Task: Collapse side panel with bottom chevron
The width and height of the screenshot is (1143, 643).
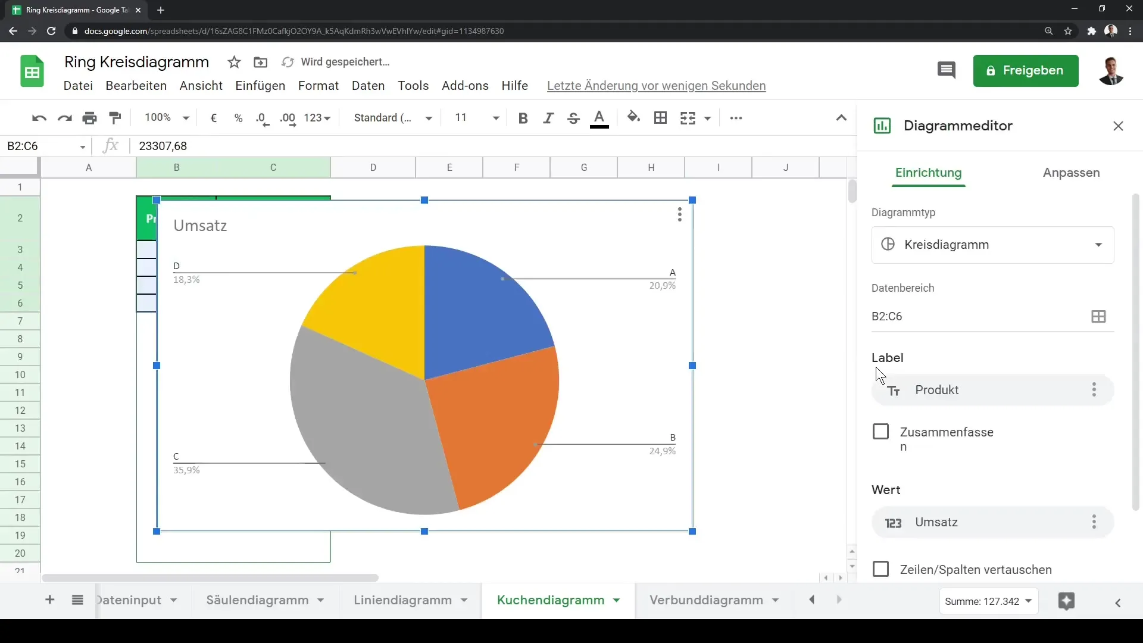Action: coord(1118,603)
